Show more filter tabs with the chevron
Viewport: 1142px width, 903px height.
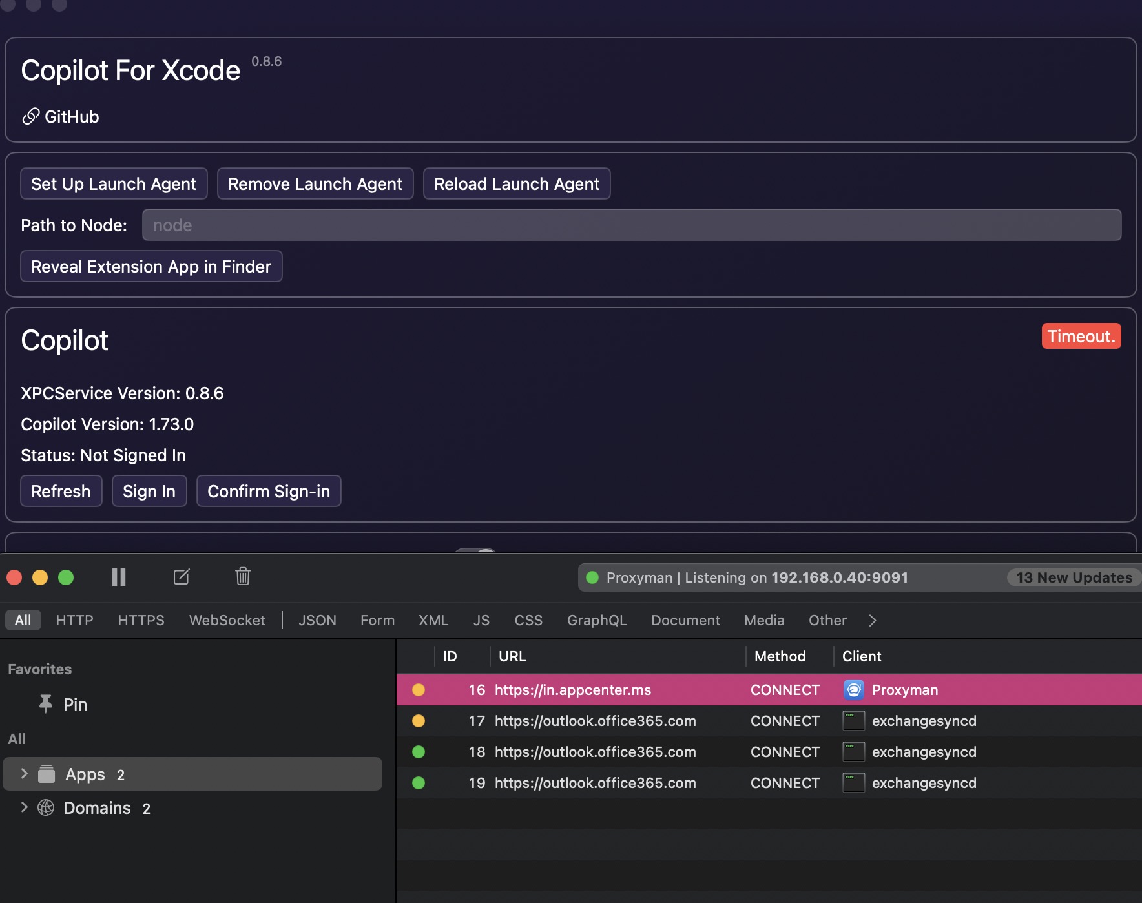873,620
